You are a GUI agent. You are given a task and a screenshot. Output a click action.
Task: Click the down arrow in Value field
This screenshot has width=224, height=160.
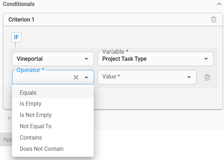point(189,77)
